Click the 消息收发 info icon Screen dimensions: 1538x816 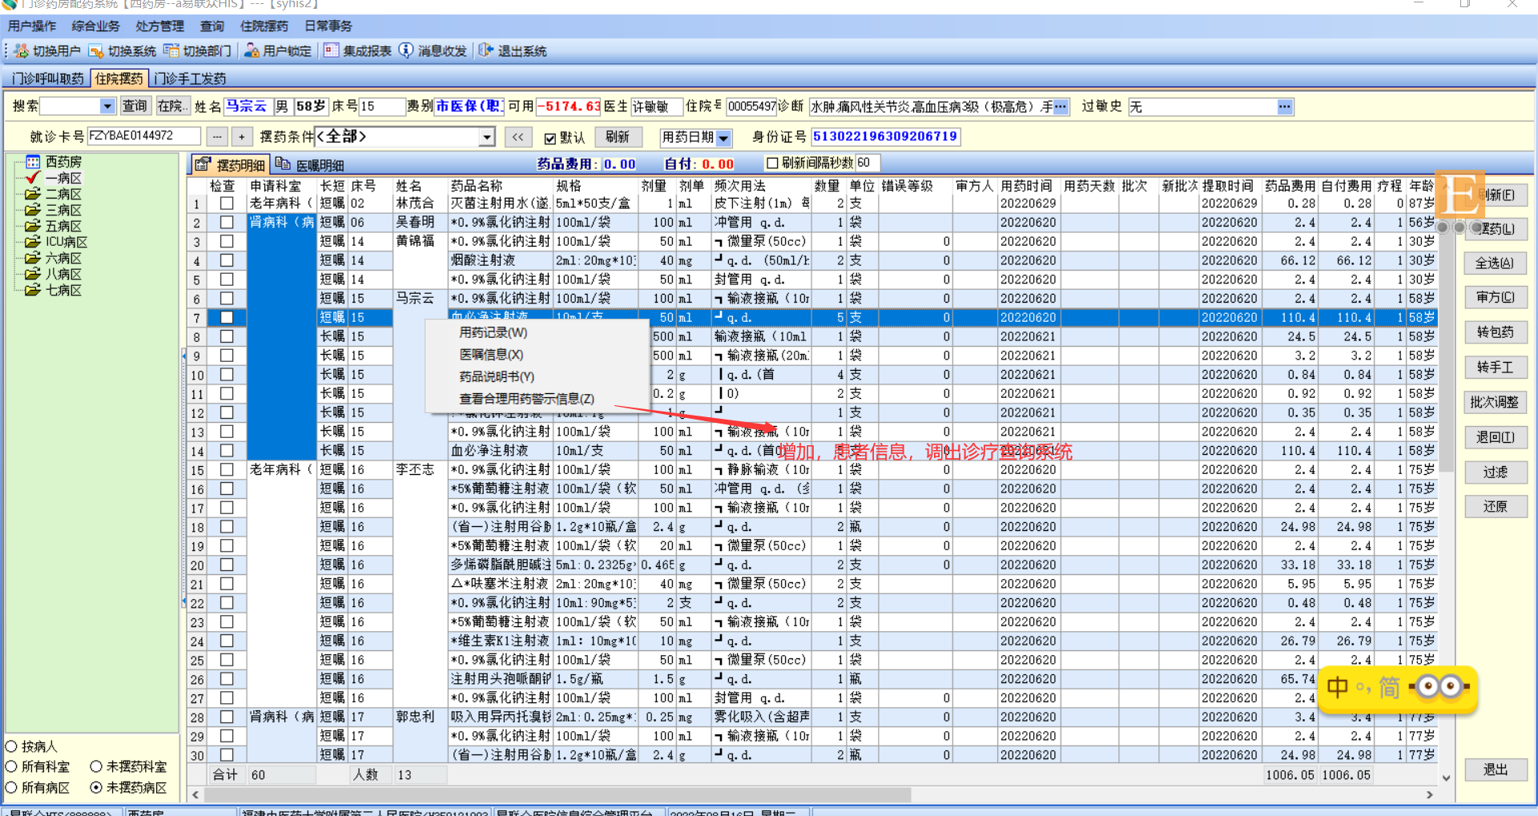(x=406, y=51)
